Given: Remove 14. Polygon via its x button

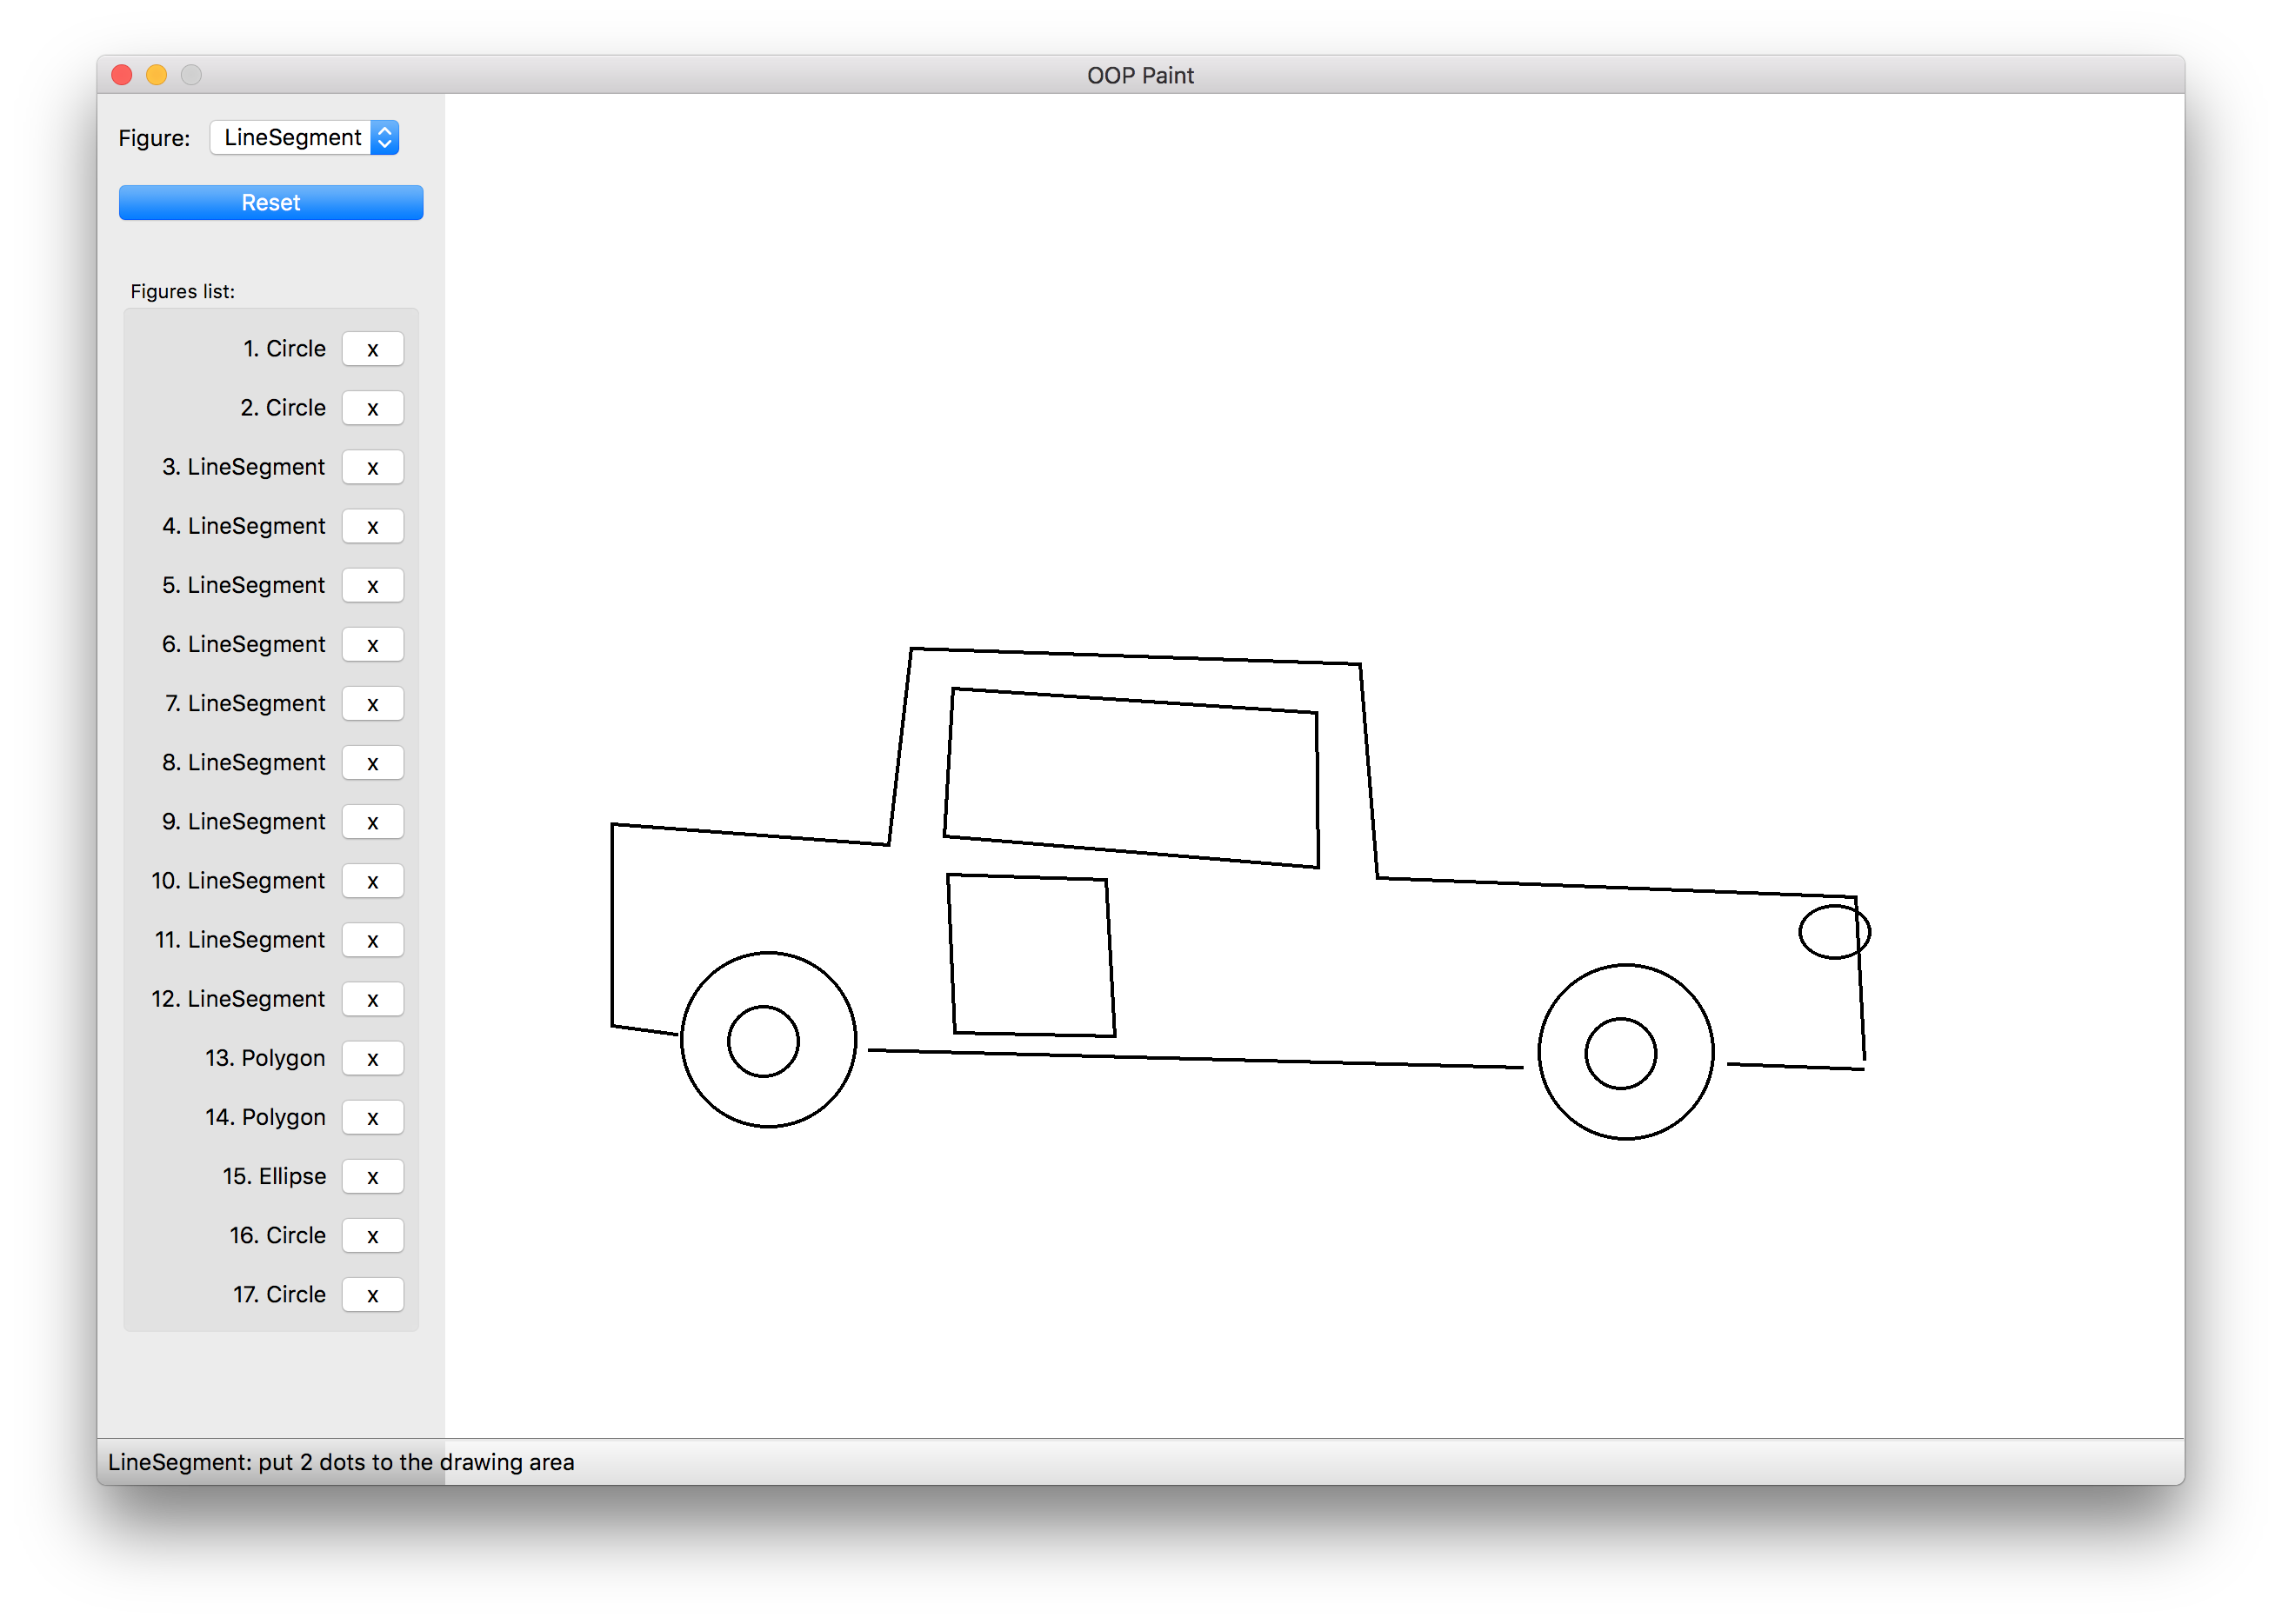Looking at the screenshot, I should [372, 1116].
